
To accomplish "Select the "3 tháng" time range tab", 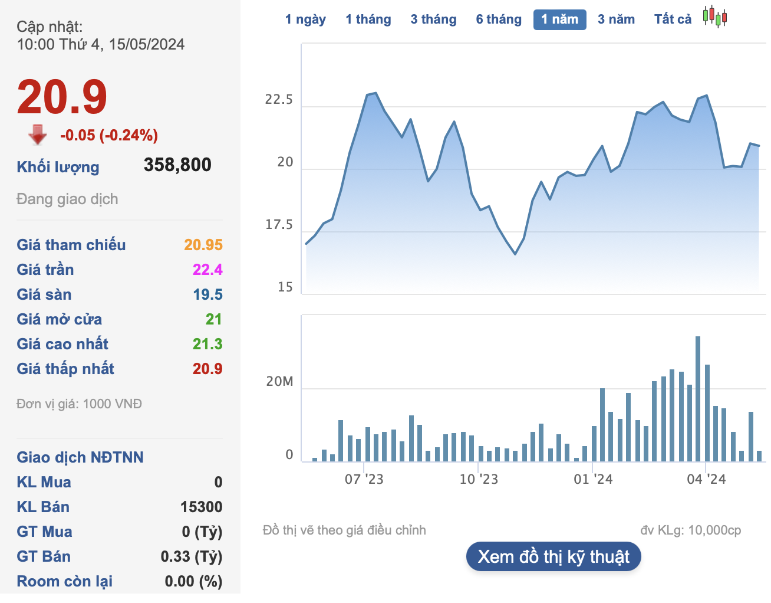I will click(x=434, y=19).
